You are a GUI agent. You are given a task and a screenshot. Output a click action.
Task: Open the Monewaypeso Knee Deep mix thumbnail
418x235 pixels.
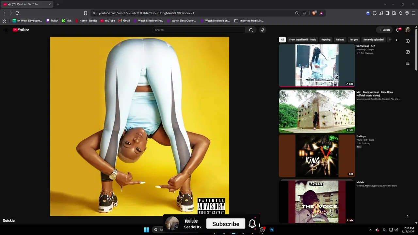pyautogui.click(x=317, y=112)
